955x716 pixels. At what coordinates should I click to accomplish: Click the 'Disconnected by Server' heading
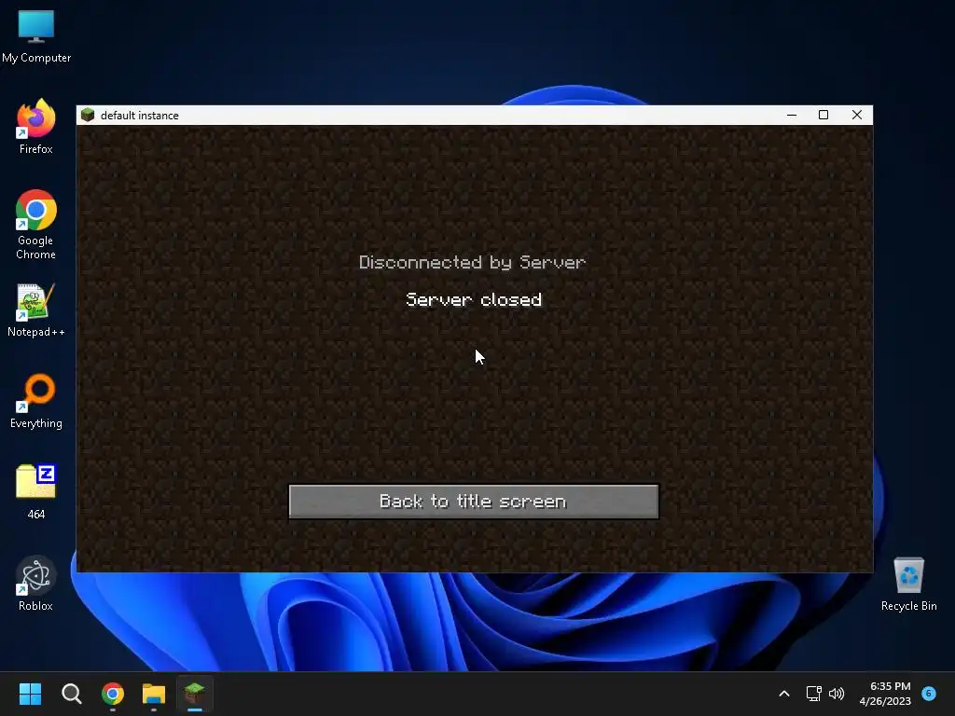[472, 262]
